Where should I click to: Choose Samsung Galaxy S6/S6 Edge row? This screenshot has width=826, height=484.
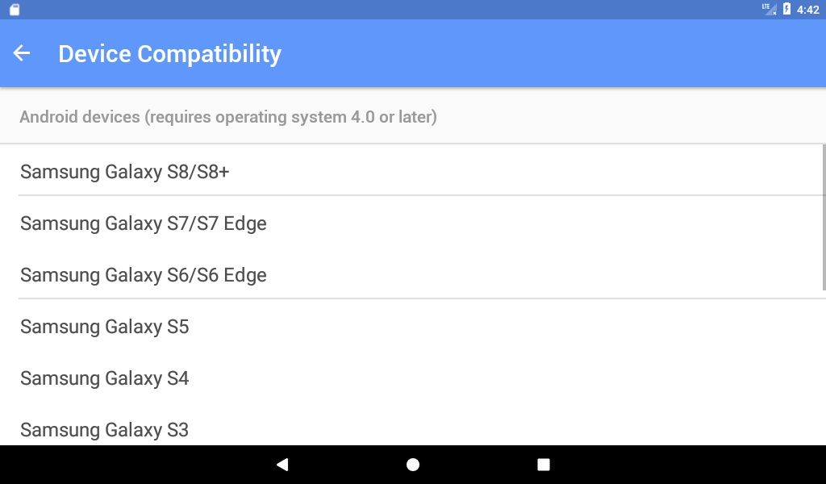coord(144,274)
